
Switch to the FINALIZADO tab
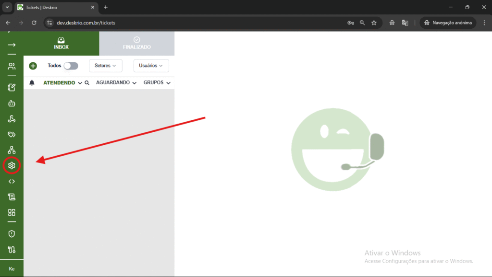pyautogui.click(x=137, y=44)
